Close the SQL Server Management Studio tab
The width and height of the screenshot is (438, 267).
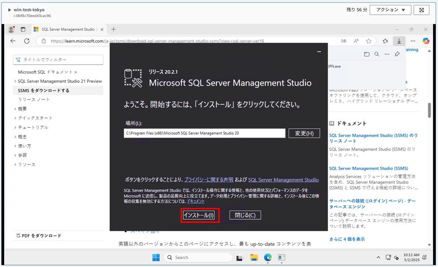point(102,29)
